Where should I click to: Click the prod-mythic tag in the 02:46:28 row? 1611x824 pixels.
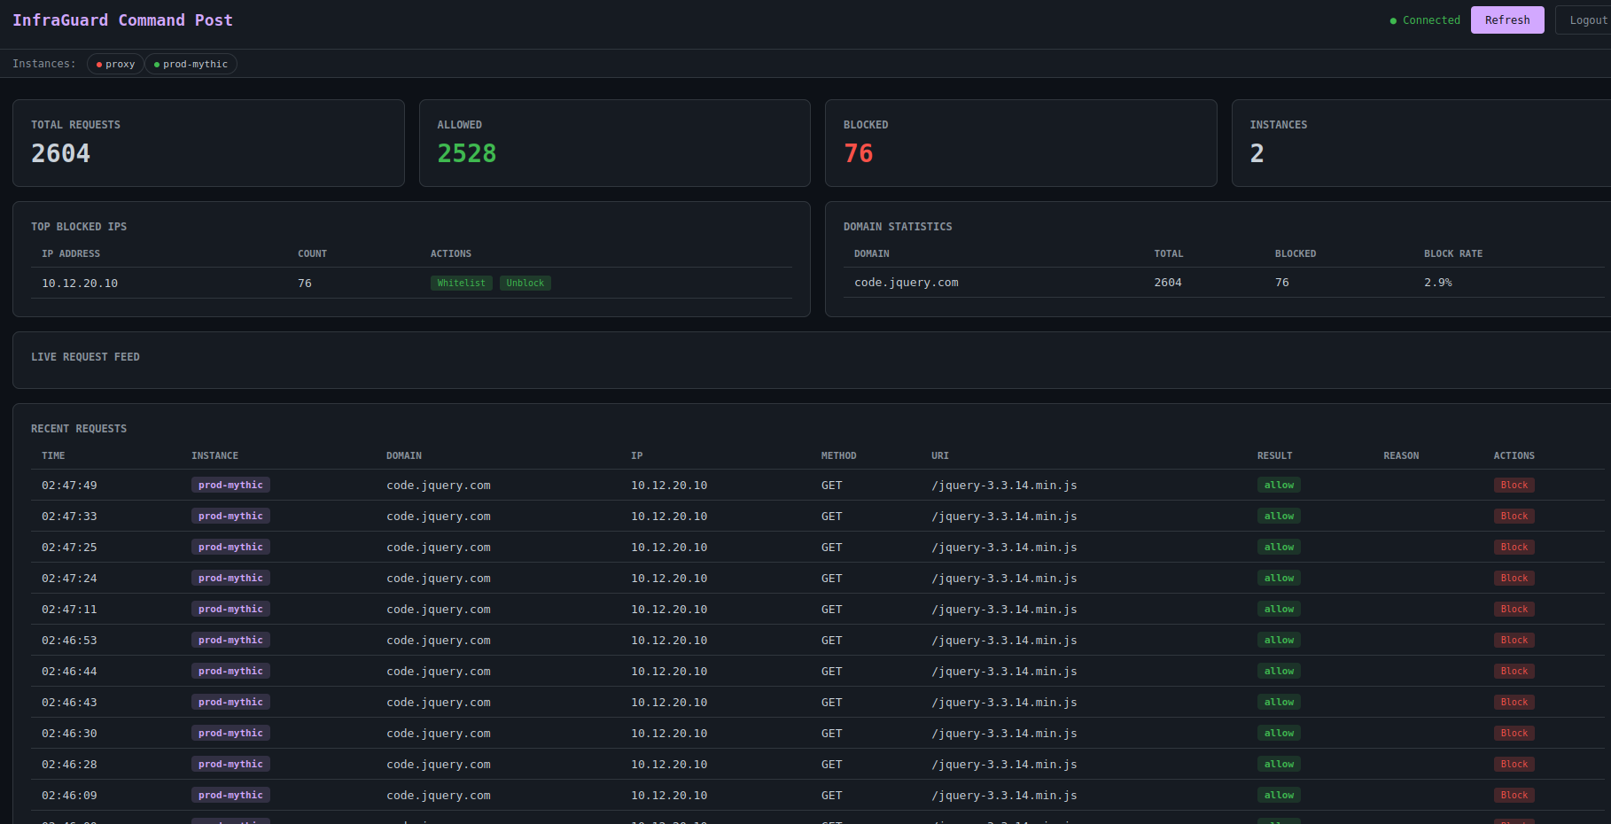point(230,765)
